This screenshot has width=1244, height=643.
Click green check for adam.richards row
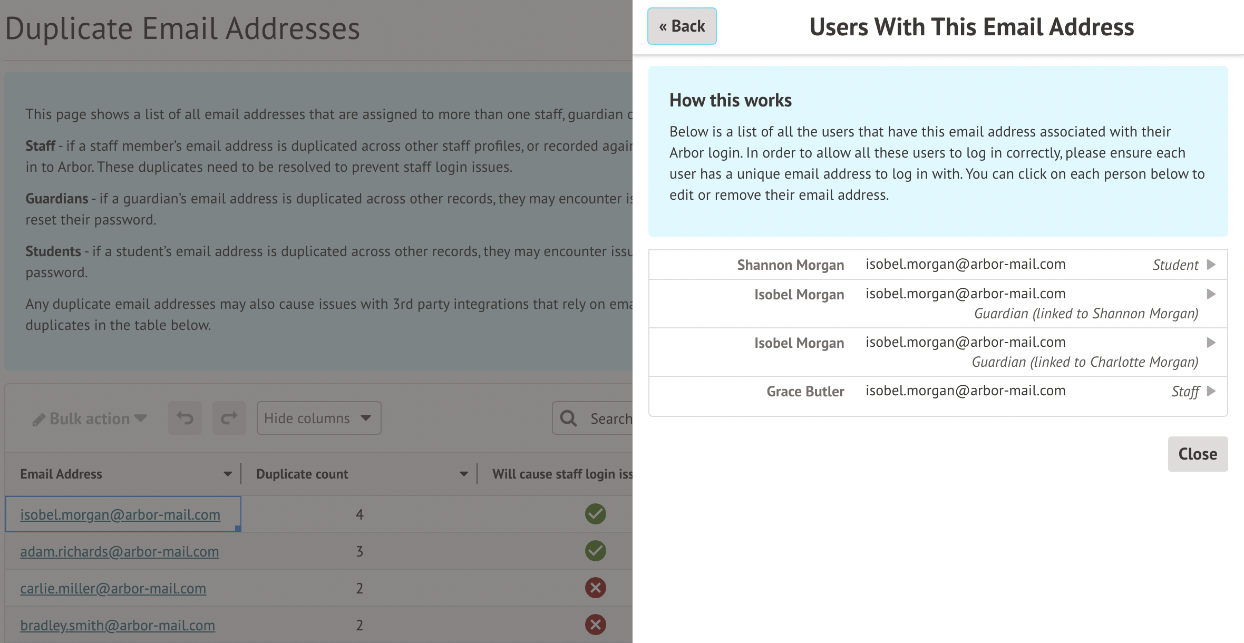(595, 551)
